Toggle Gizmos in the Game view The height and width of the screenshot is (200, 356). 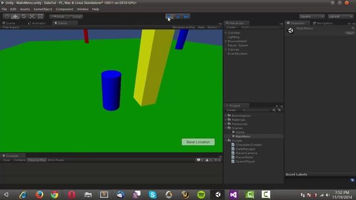click(x=212, y=27)
